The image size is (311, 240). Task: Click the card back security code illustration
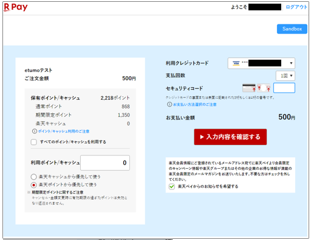click(249, 88)
